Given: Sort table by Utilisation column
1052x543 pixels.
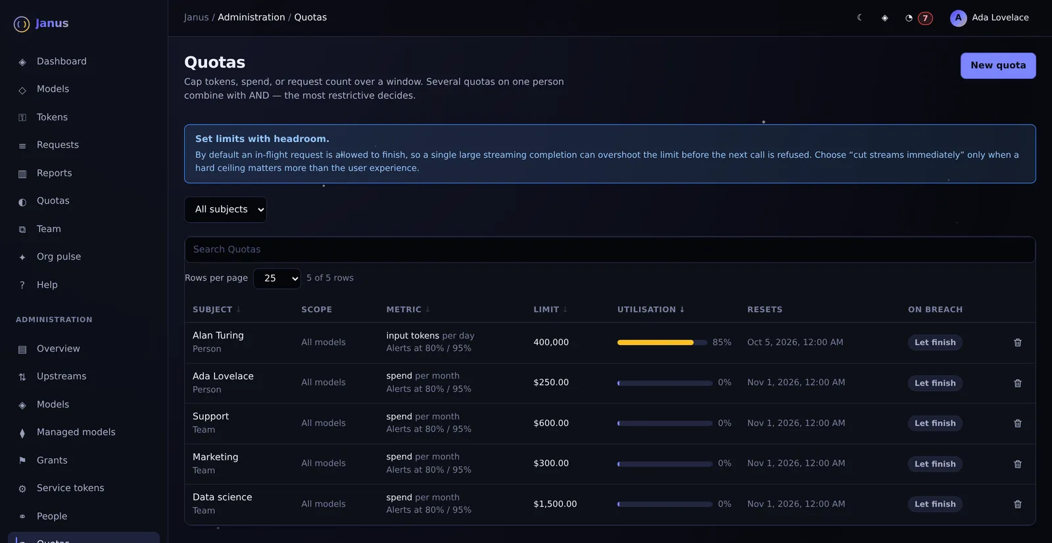Looking at the screenshot, I should click(651, 310).
